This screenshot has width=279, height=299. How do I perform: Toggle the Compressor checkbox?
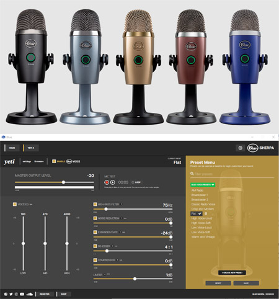click(x=95, y=260)
